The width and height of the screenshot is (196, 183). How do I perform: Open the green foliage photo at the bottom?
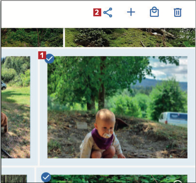click(x=119, y=179)
